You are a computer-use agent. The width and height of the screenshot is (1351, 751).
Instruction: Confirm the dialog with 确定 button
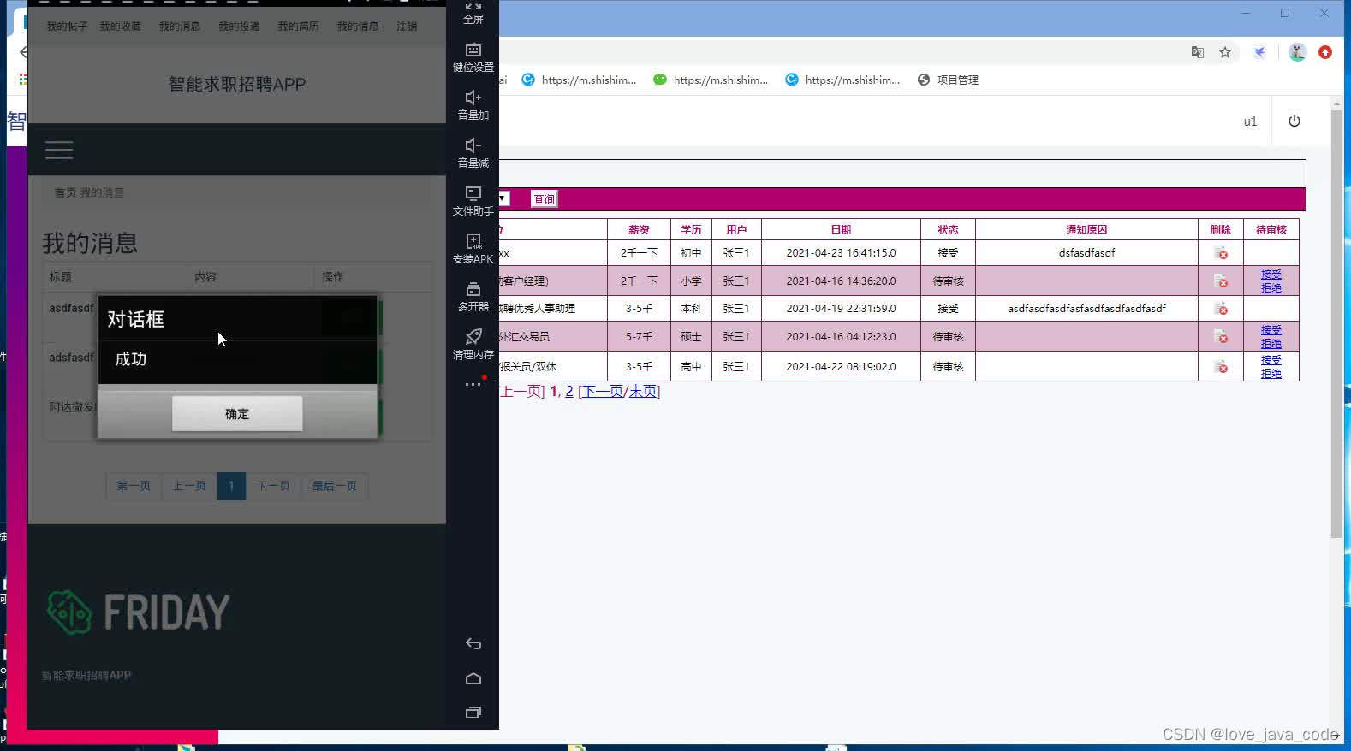click(x=237, y=414)
